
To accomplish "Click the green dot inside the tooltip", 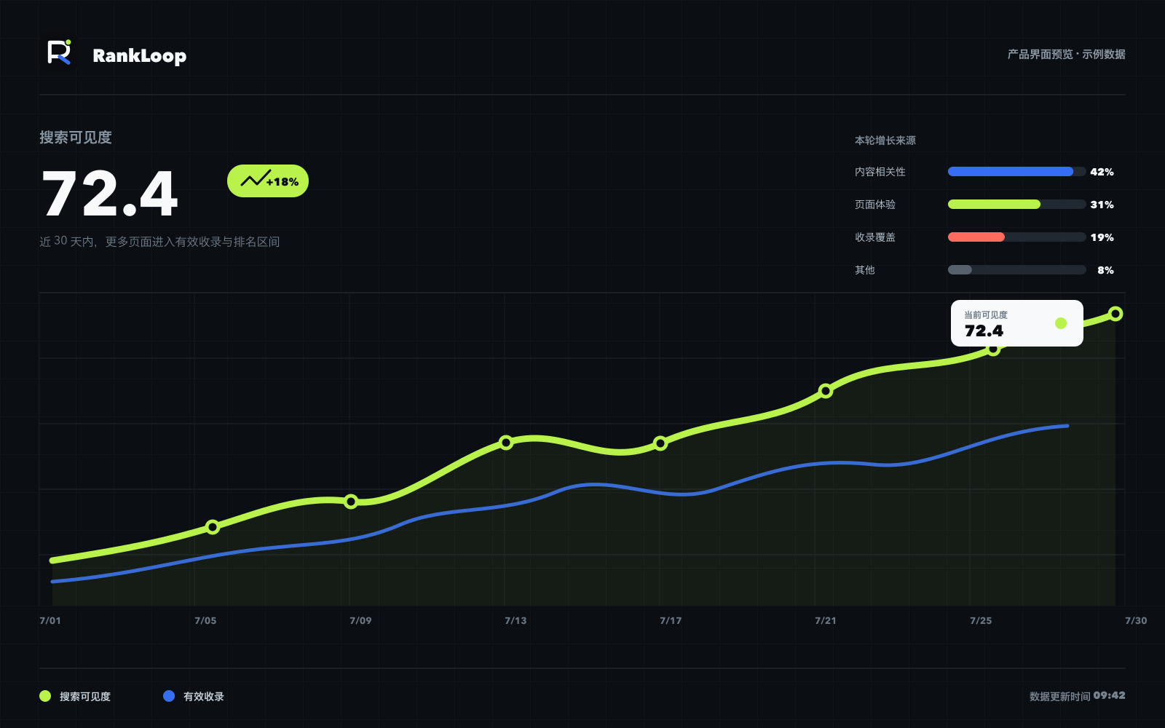I will pyautogui.click(x=1061, y=323).
